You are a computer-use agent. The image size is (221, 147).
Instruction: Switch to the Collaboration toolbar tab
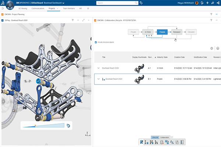(x=165, y=137)
